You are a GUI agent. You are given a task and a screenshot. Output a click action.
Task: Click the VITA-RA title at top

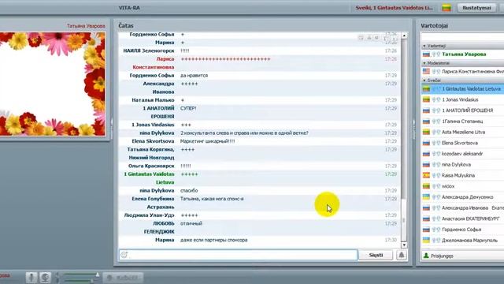(129, 8)
